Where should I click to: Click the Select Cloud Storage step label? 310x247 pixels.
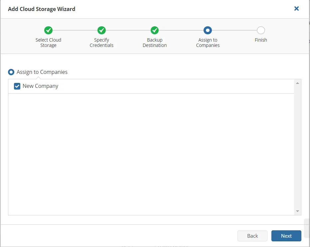(x=49, y=43)
